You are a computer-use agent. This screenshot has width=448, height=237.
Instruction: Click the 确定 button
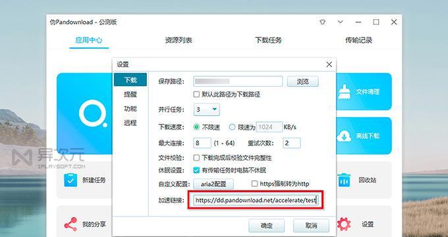(267, 226)
